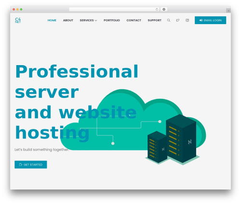Click the browser reload icon
Viewport: 241px width, 204px height.
[x=157, y=10]
